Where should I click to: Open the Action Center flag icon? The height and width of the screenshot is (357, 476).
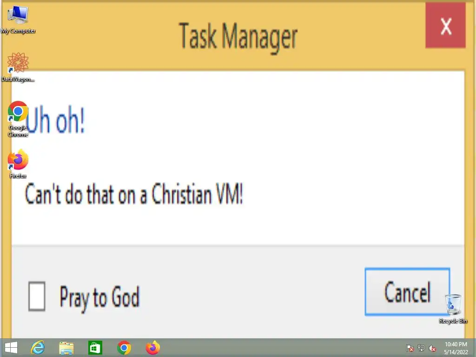click(410, 348)
